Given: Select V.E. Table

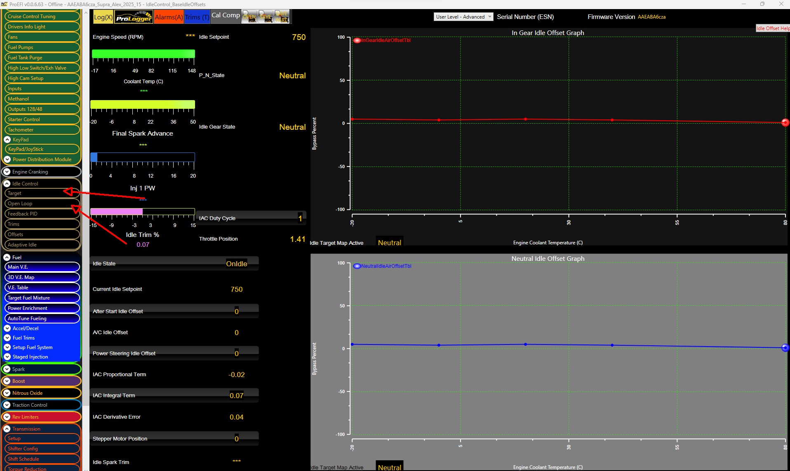Looking at the screenshot, I should [42, 288].
